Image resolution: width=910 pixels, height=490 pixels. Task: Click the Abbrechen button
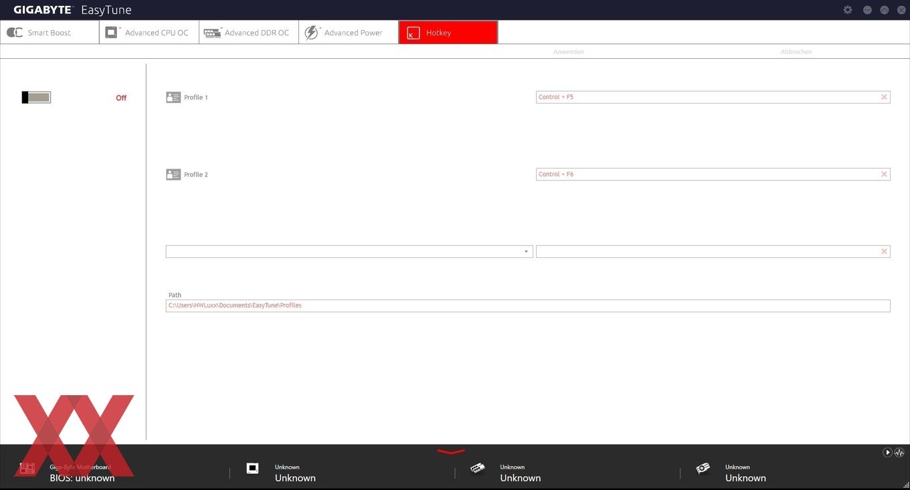tap(796, 51)
